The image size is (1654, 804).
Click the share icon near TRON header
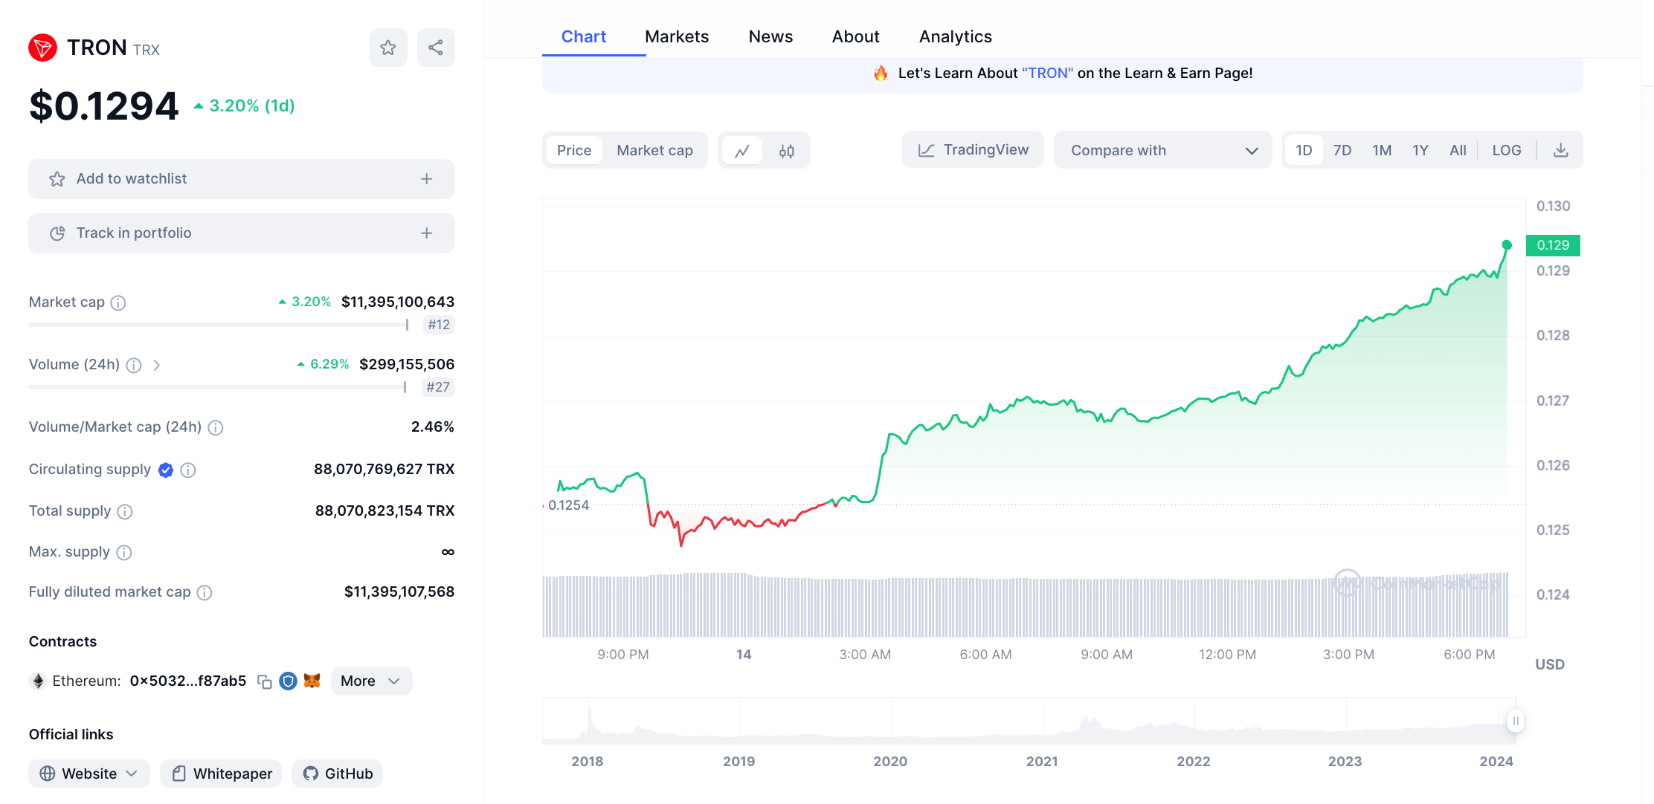(436, 48)
